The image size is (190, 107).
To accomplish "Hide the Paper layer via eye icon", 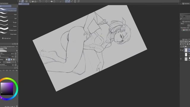I will (x=181, y=59).
